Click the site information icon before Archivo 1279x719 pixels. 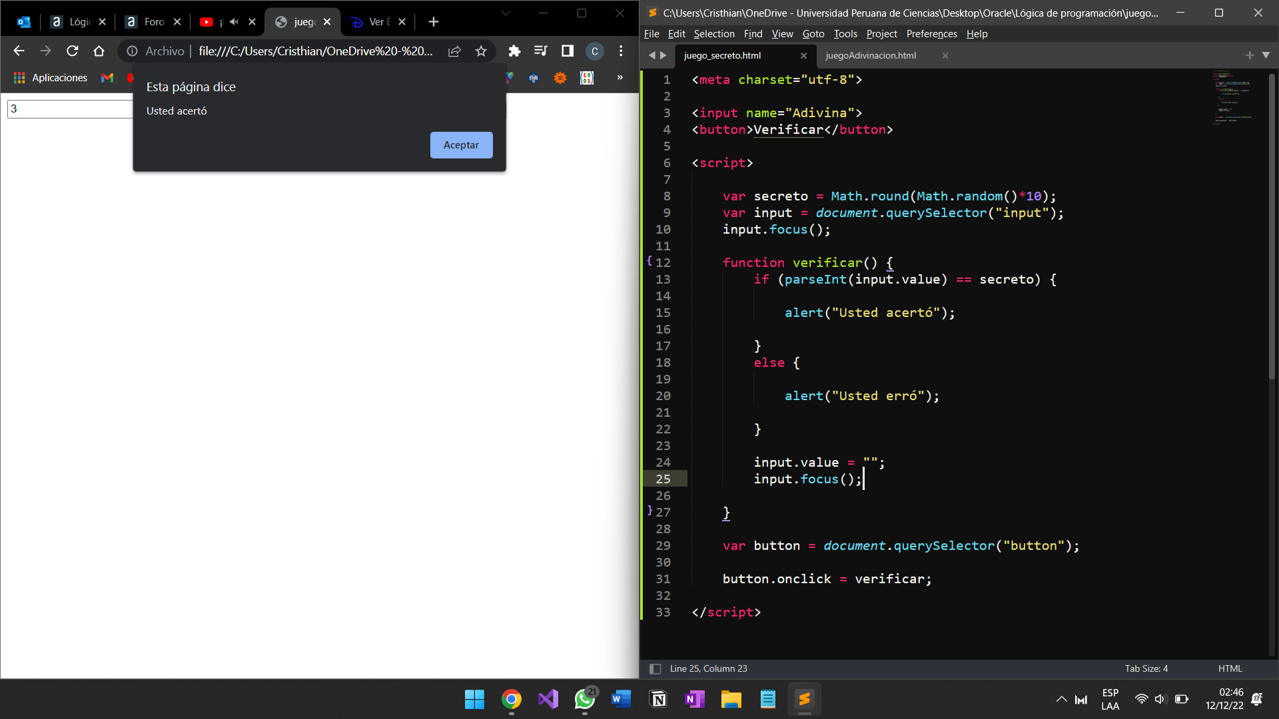click(132, 51)
